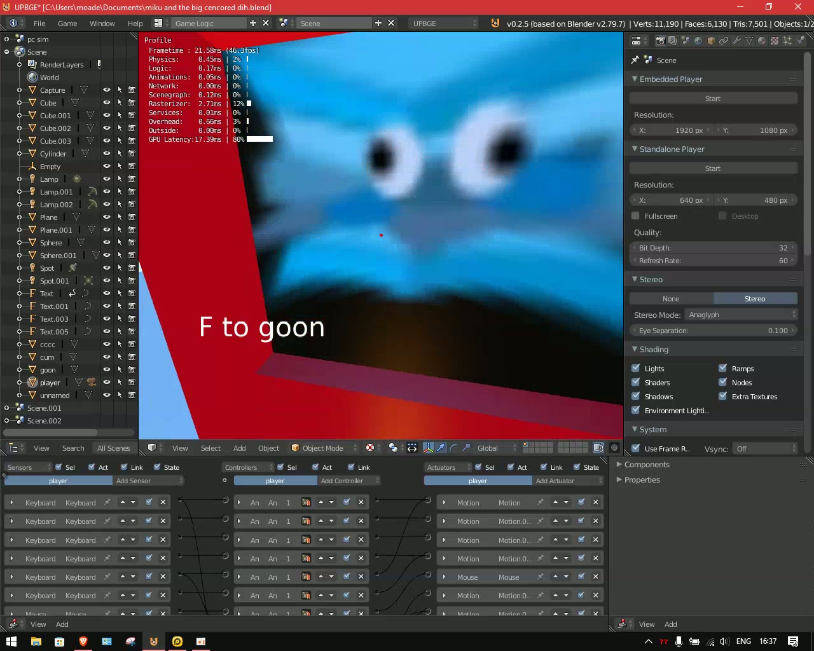
Task: Click the Add Actuator button
Action: coord(567,481)
